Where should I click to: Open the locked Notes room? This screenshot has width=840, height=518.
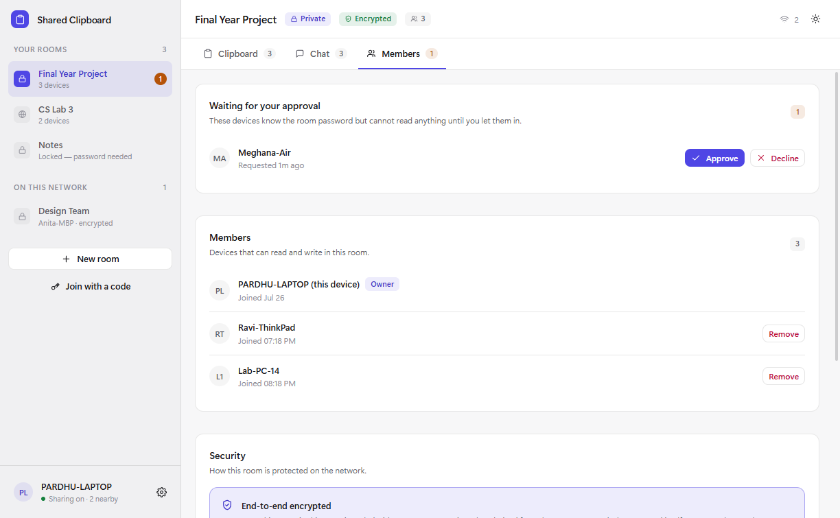pos(90,150)
